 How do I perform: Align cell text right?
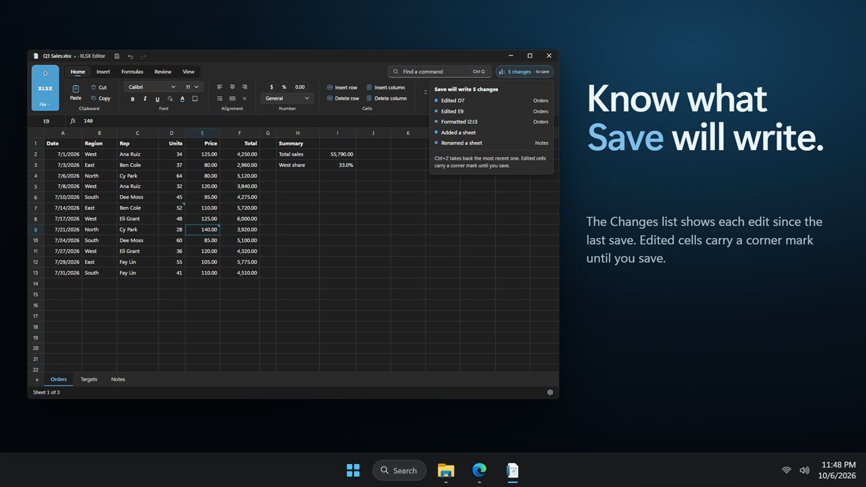(244, 87)
